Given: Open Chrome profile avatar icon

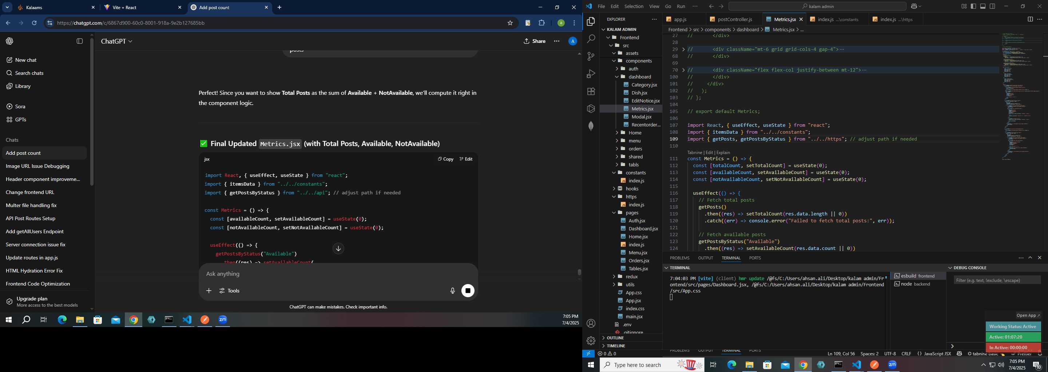Looking at the screenshot, I should (561, 23).
